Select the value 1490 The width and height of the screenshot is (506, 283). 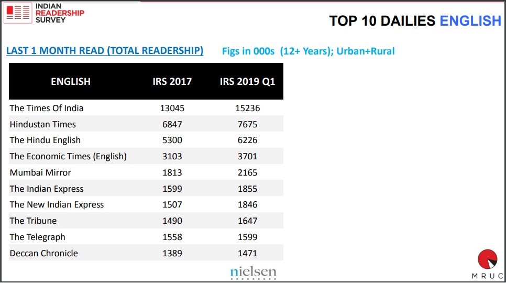coord(172,221)
